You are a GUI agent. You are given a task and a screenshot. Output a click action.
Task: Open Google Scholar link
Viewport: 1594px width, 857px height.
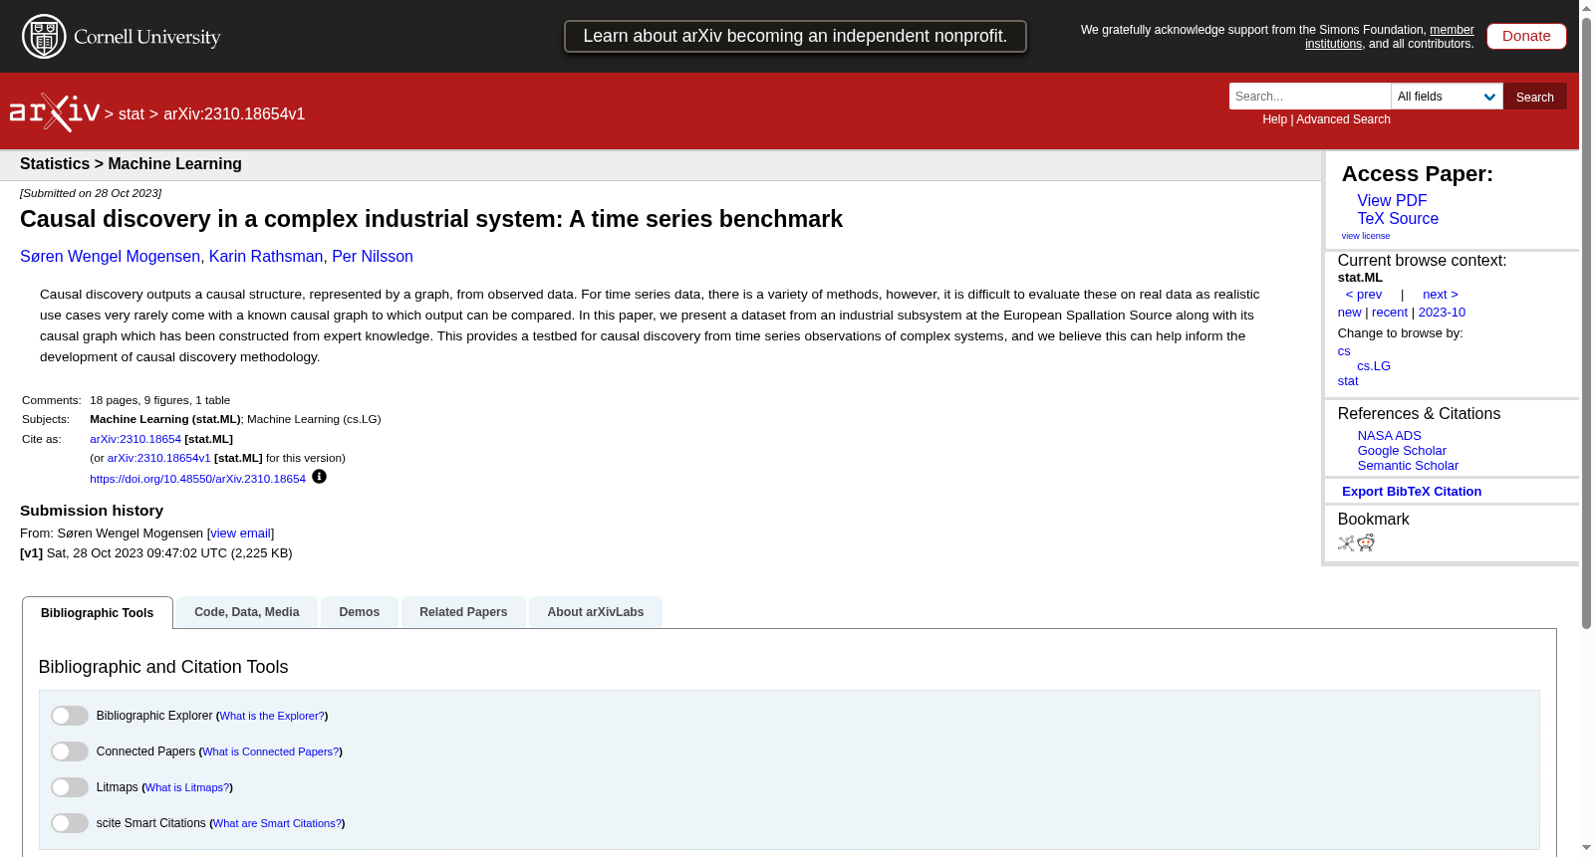(1402, 451)
